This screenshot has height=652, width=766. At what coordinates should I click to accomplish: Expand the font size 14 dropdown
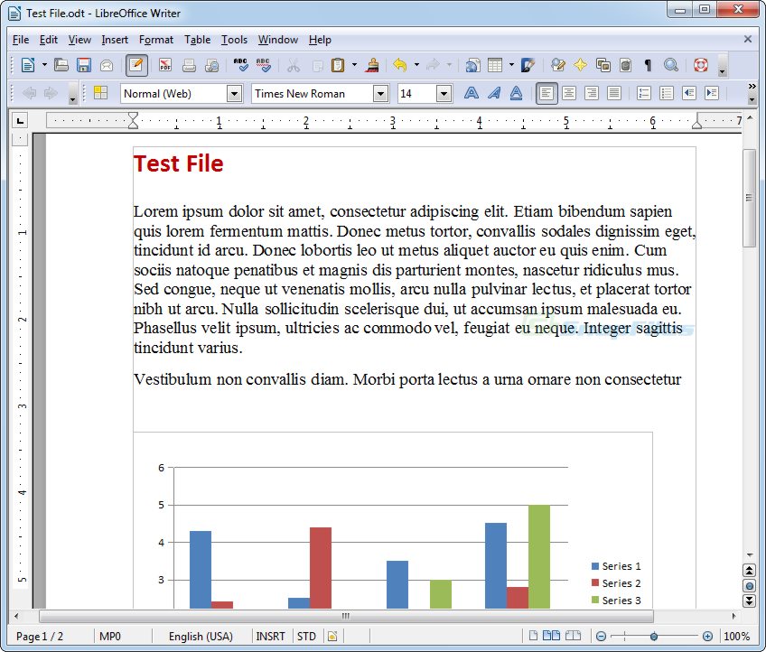point(444,93)
